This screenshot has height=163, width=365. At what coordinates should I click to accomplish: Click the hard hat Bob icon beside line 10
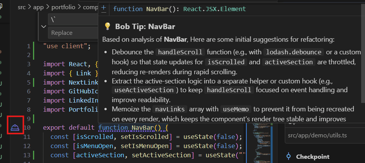click(15, 127)
